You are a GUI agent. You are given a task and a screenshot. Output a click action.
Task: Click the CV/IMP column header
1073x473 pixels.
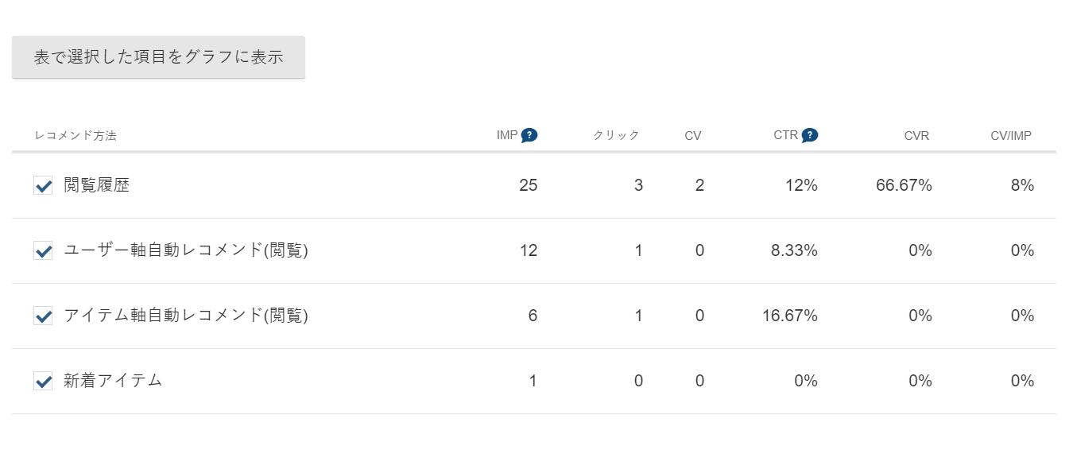[1011, 136]
